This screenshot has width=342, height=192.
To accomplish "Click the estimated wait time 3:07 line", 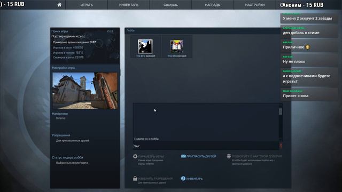I will [x=74, y=42].
